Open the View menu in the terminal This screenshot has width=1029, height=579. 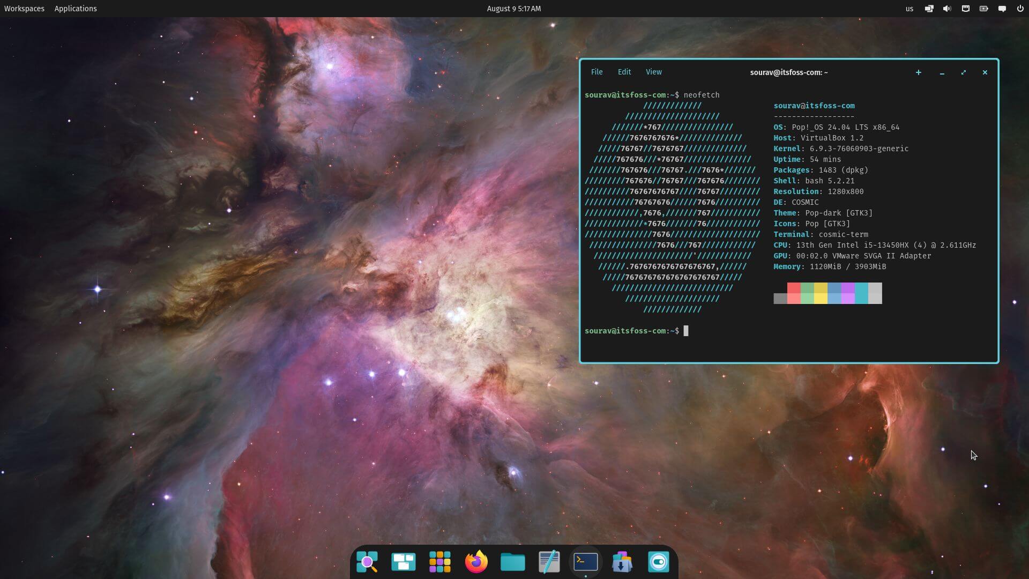tap(653, 71)
